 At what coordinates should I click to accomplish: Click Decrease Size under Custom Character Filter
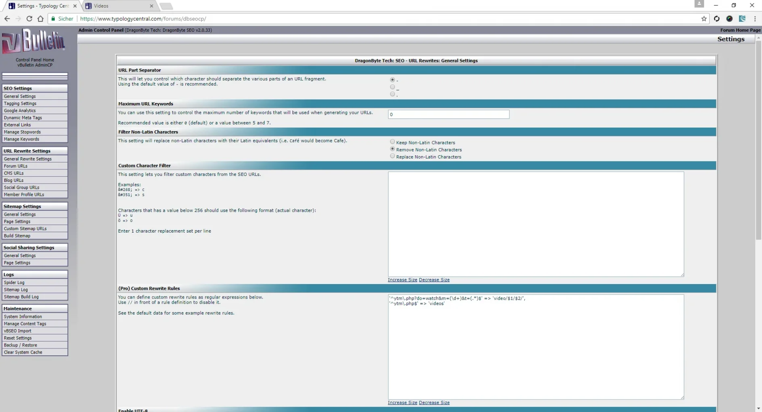[434, 280]
